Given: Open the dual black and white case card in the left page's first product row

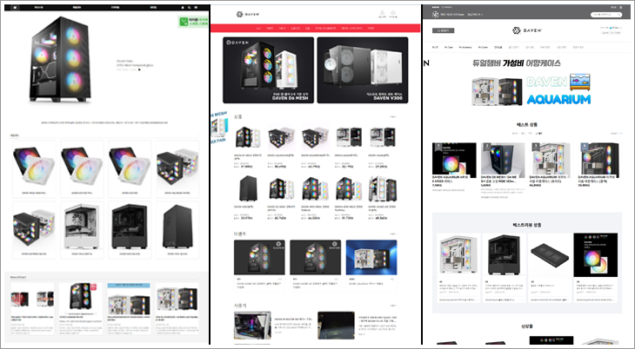Looking at the screenshot, I should (177, 168).
